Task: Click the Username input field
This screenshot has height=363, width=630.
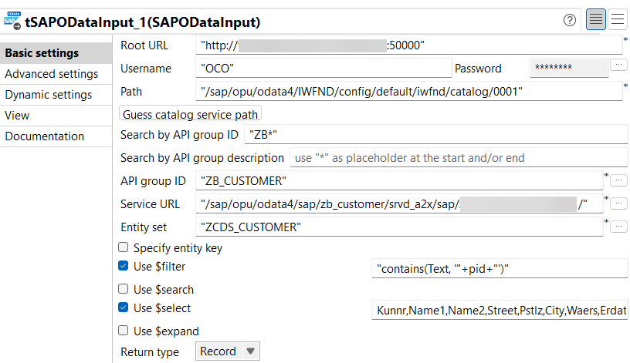Action: 322,68
